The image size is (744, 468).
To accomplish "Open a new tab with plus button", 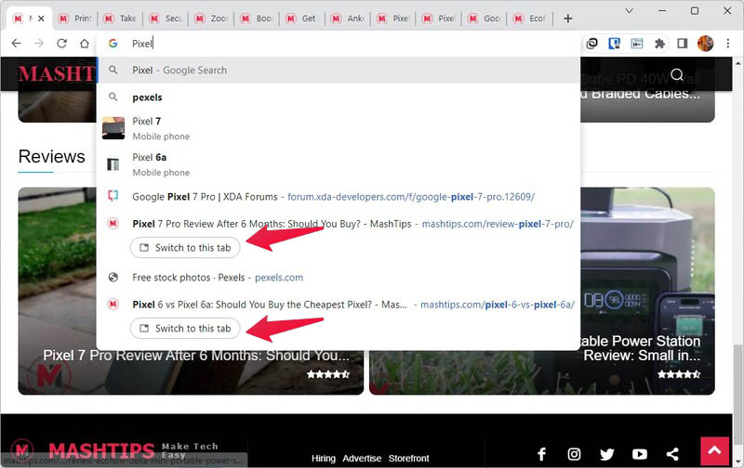I will click(567, 19).
